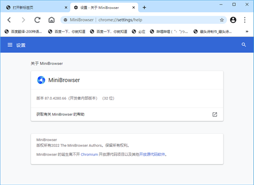The width and height of the screenshot is (254, 185).
Task: Click the site info icon in address bar
Action: click(x=66, y=20)
